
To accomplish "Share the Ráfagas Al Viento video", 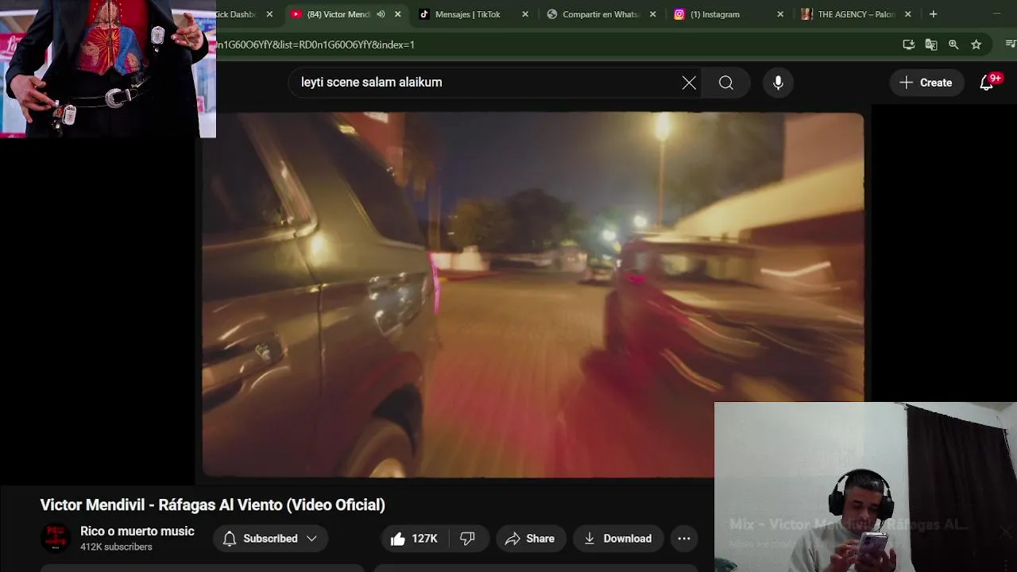I will [x=531, y=539].
